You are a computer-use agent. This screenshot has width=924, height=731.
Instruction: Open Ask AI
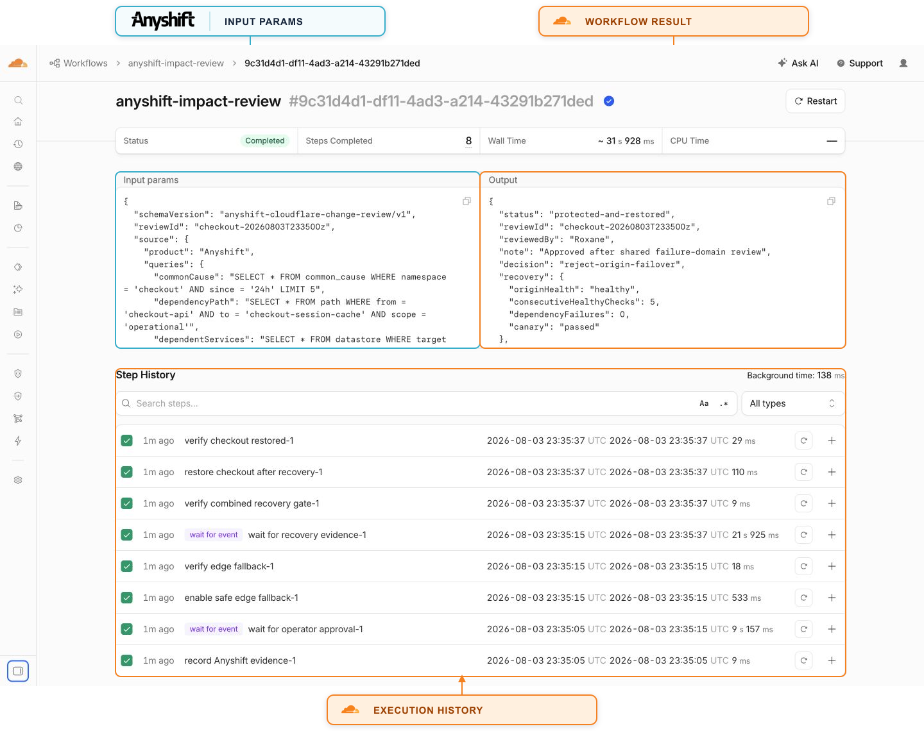click(798, 63)
